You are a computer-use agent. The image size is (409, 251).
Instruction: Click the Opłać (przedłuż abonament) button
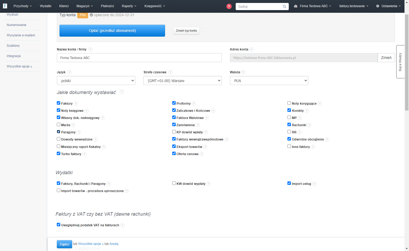point(112,31)
